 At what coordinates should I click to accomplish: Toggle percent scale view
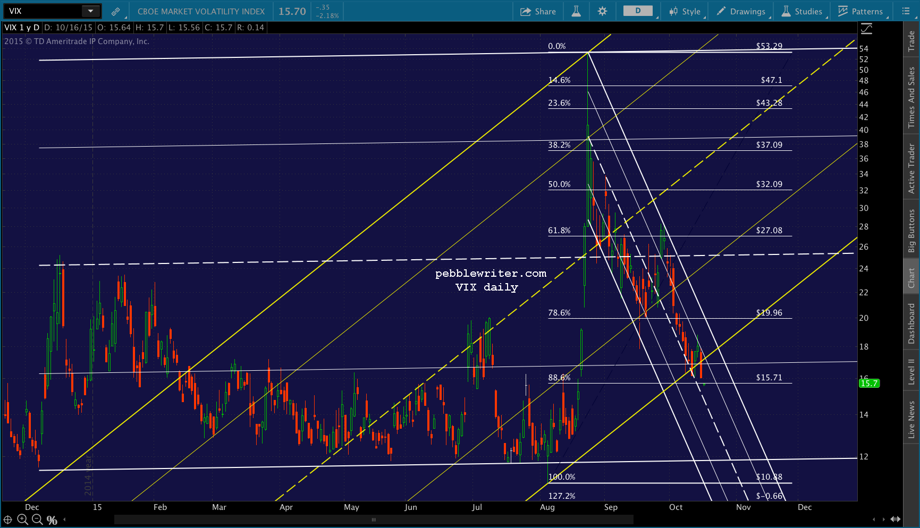point(52,520)
